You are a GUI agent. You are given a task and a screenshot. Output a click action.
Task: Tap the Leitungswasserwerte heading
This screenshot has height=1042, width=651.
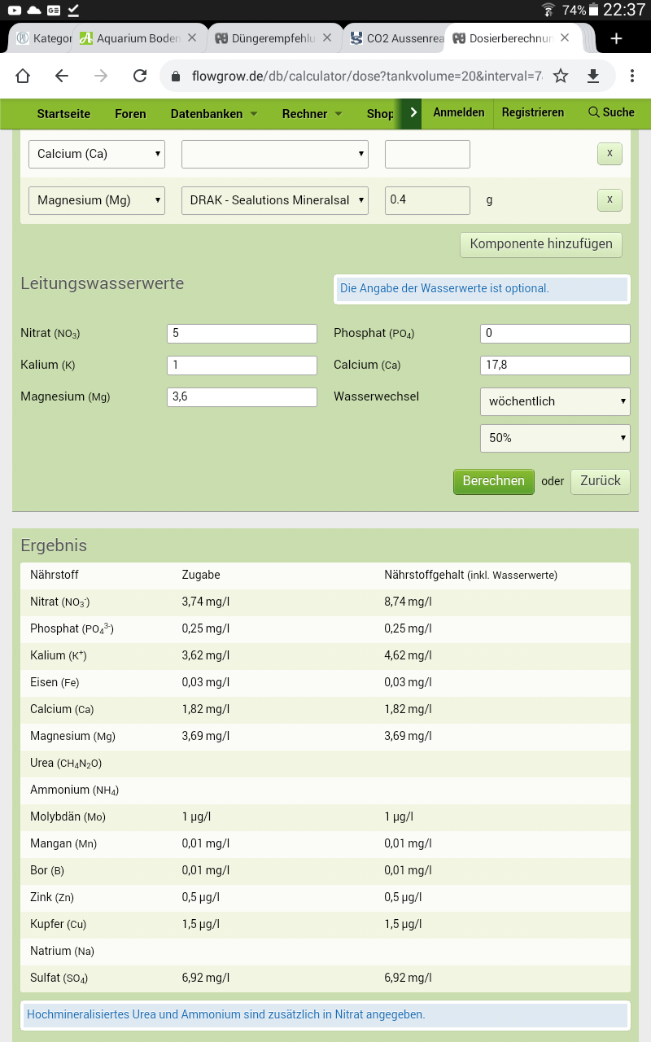(x=102, y=283)
